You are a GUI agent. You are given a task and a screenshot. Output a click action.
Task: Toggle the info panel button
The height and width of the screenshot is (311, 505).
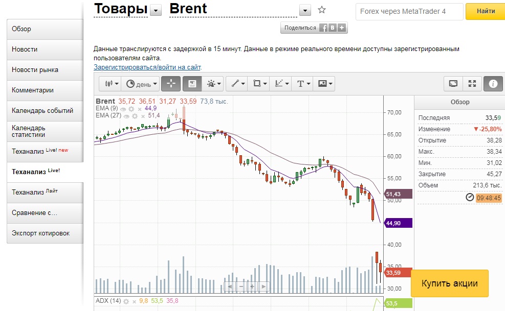coord(493,84)
